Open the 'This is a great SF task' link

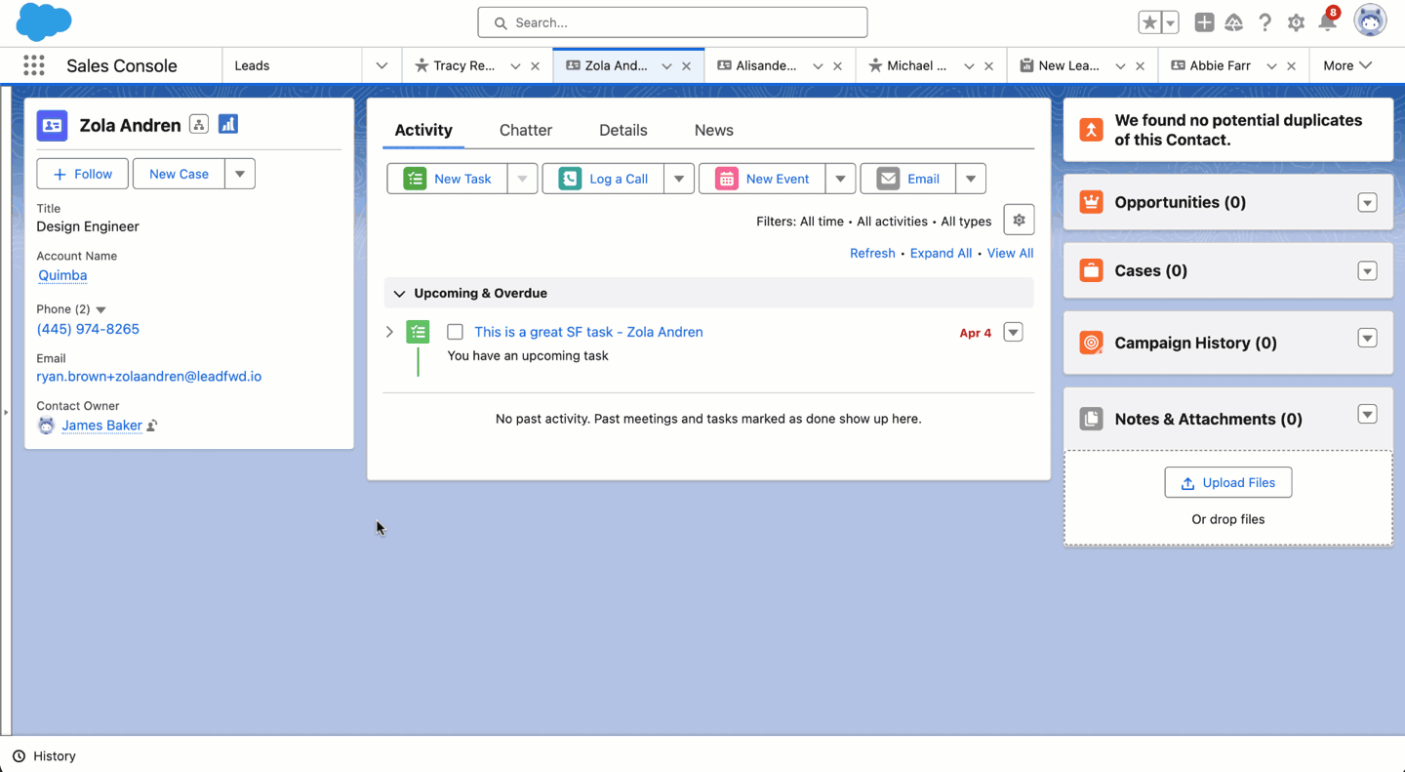pos(588,332)
